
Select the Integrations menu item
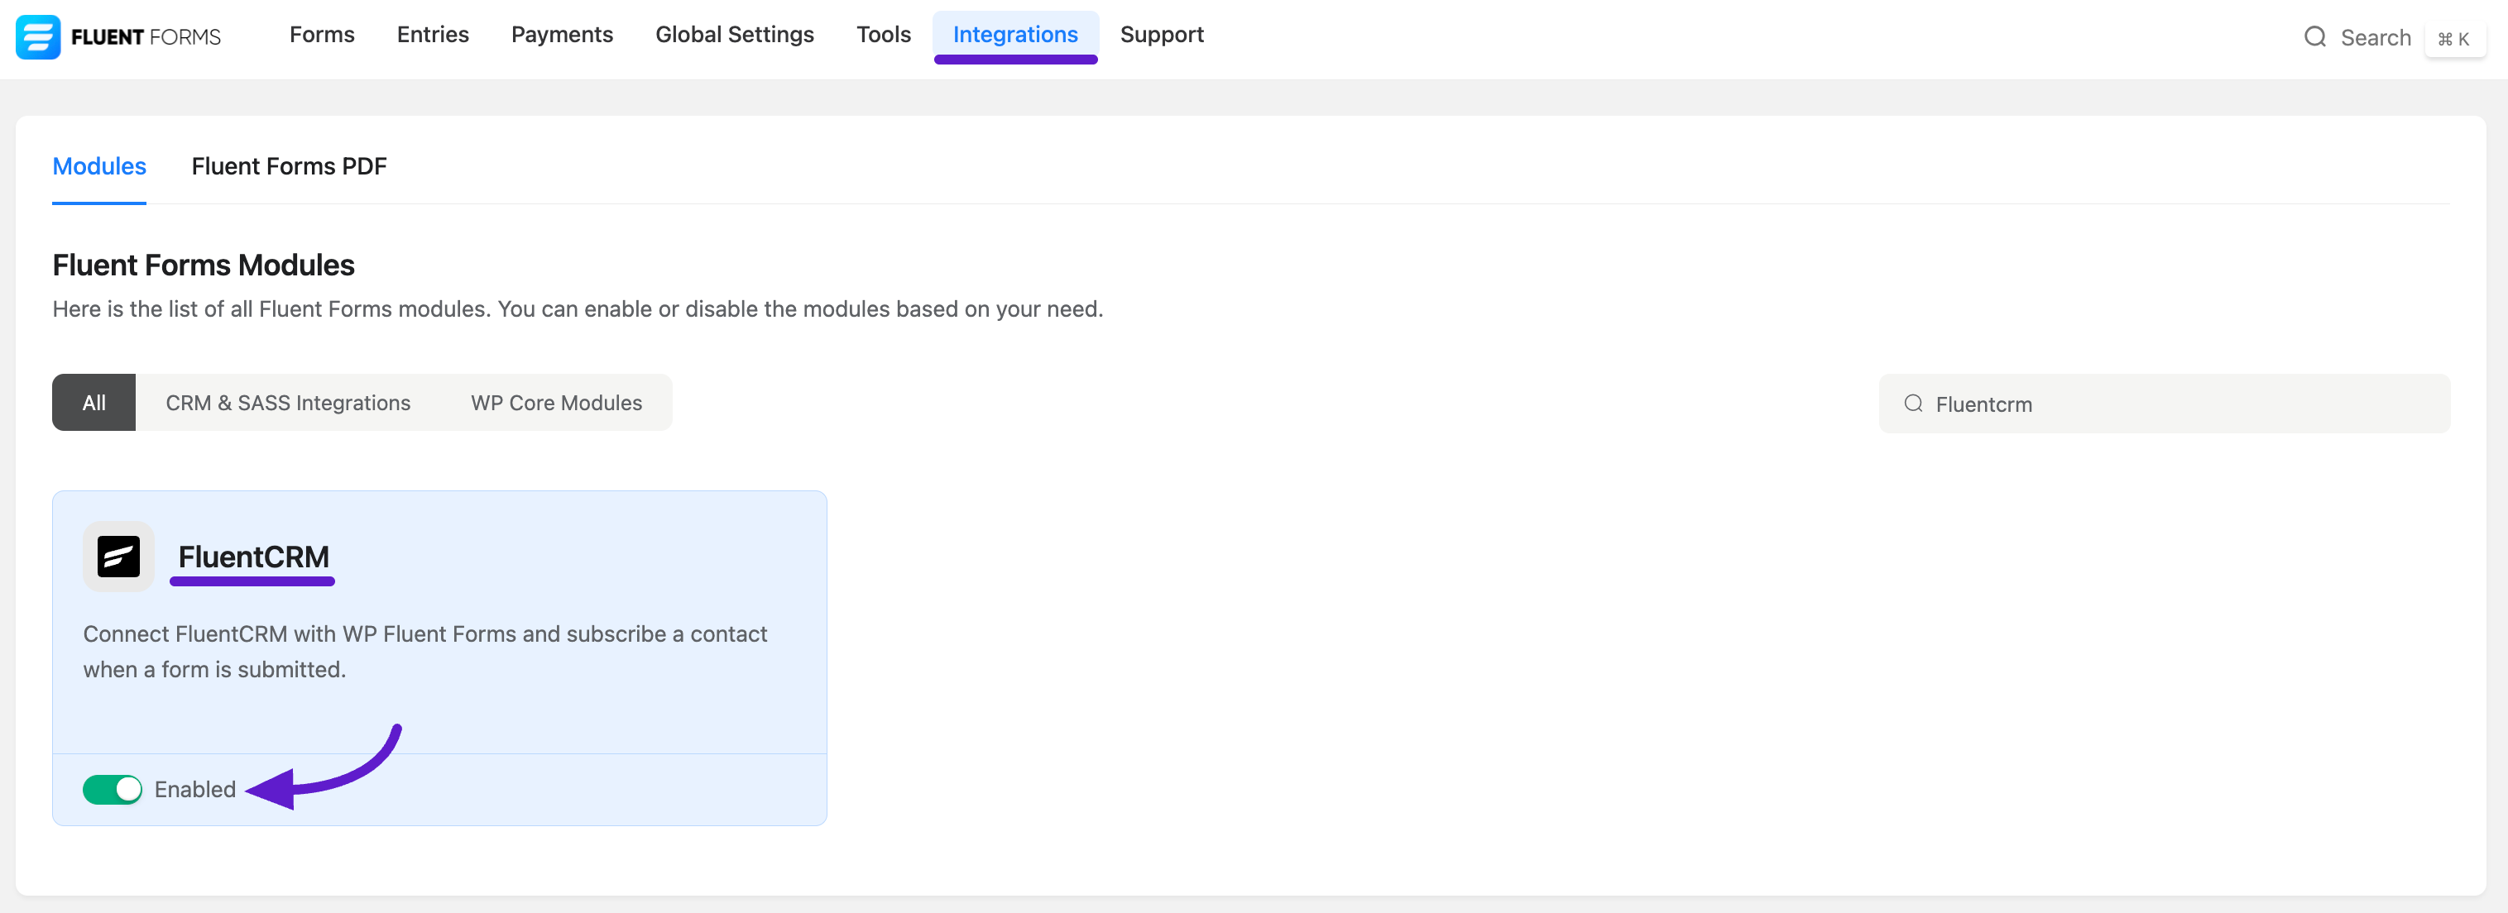click(1015, 35)
